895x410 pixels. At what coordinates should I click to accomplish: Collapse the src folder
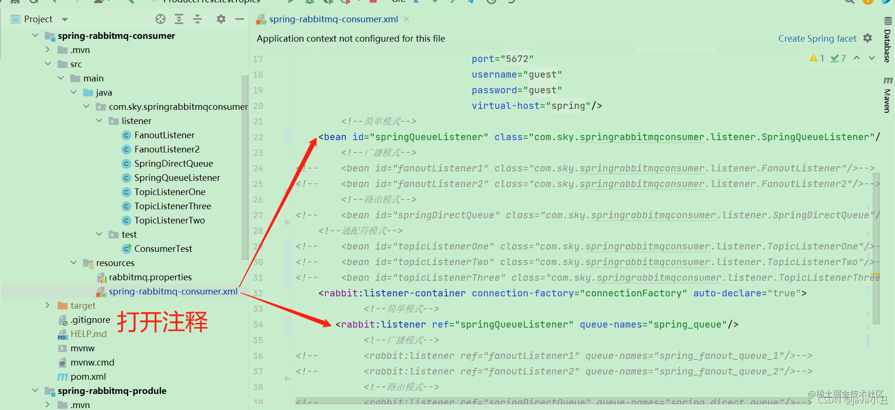pos(48,64)
